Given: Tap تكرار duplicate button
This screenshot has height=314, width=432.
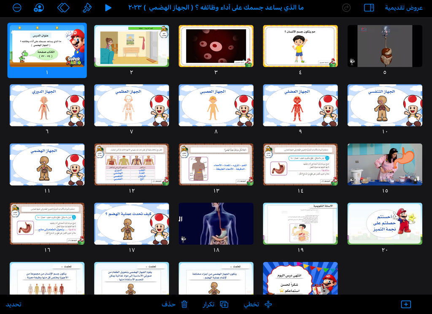Looking at the screenshot, I should [208, 304].
